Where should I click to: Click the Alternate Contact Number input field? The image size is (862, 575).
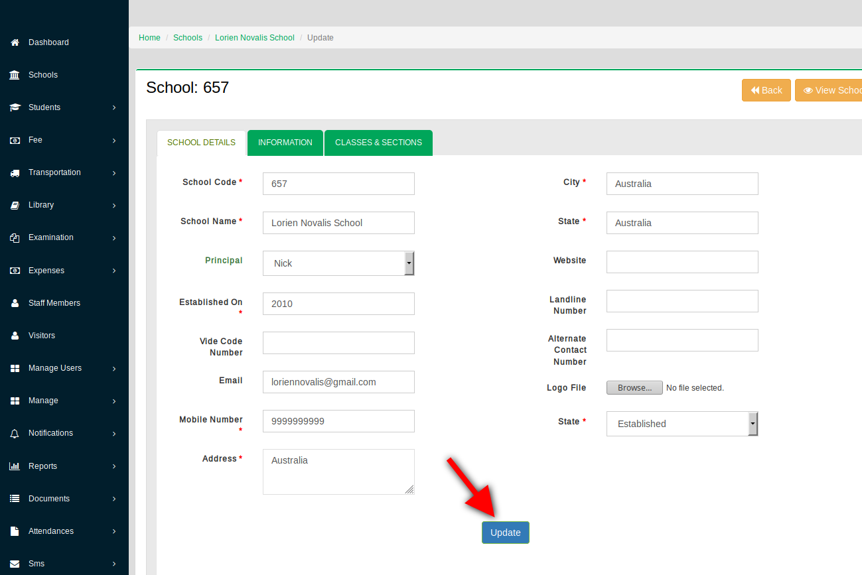click(682, 340)
